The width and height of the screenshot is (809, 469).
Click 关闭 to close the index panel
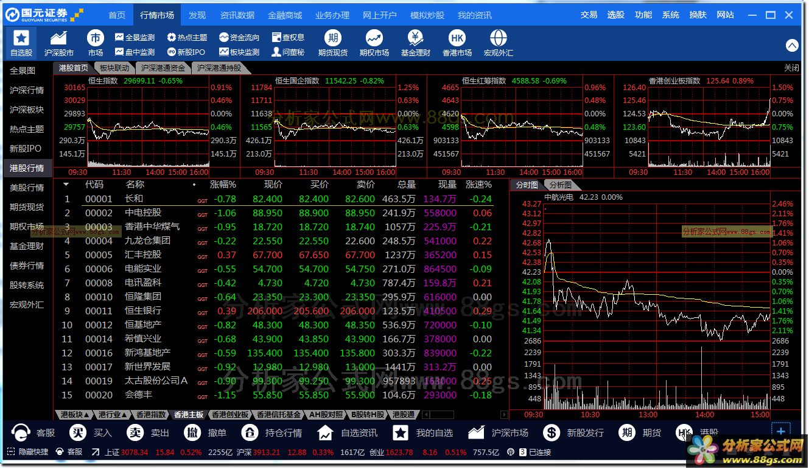tap(791, 68)
